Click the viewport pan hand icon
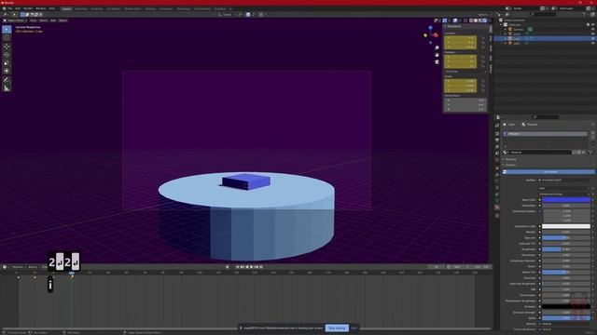This screenshot has height=335, width=597. (437, 55)
